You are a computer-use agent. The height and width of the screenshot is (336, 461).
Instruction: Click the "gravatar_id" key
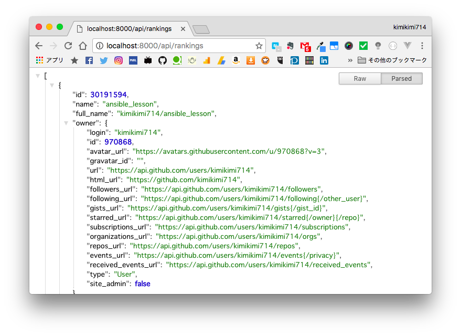(109, 161)
